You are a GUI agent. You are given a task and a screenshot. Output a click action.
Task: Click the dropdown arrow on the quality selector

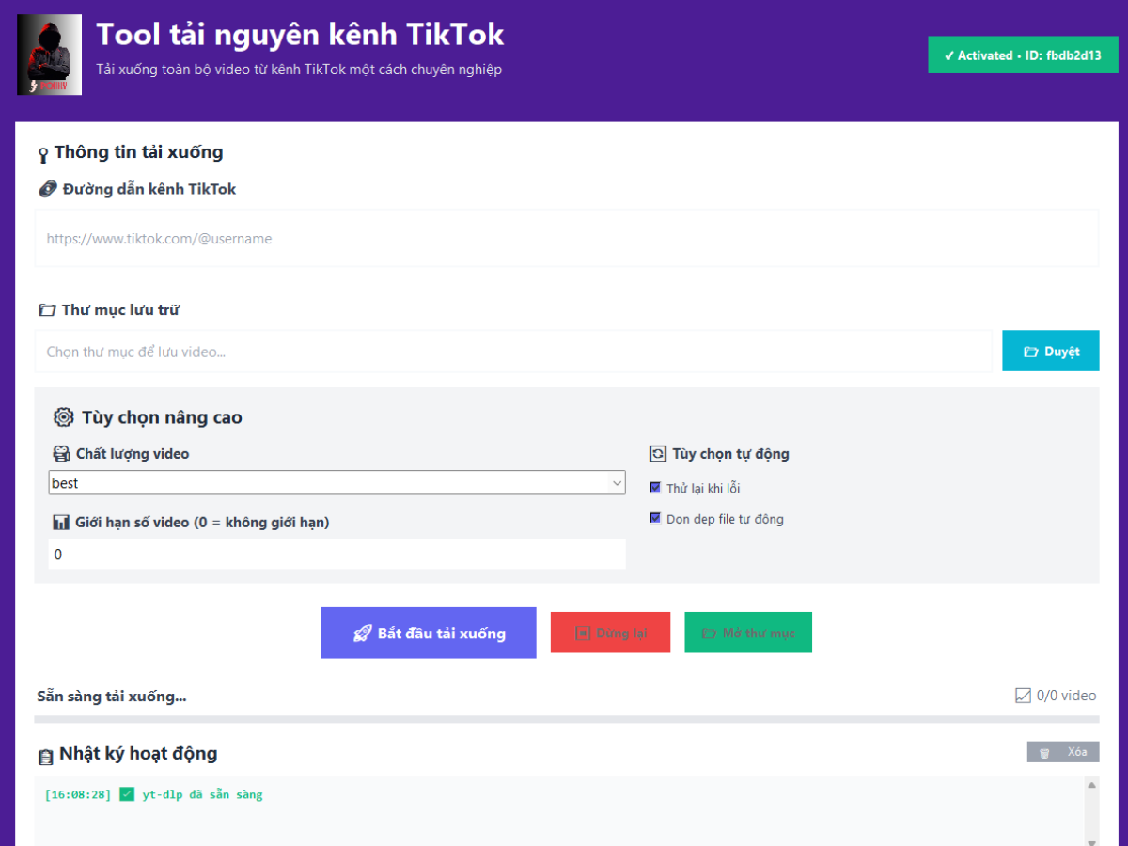coord(618,482)
